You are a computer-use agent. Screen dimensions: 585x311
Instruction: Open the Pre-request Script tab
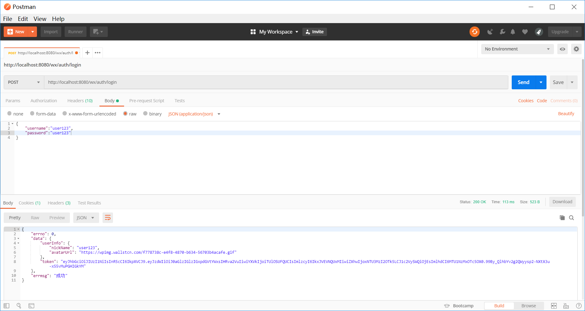pyautogui.click(x=147, y=101)
